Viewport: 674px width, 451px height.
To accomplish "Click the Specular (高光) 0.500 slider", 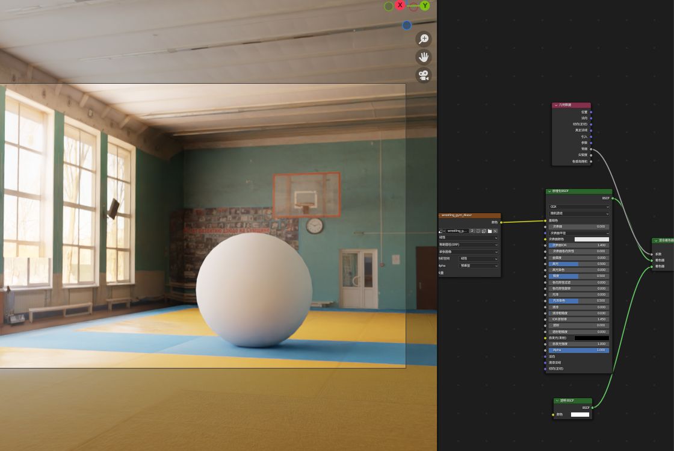I will [x=579, y=264].
